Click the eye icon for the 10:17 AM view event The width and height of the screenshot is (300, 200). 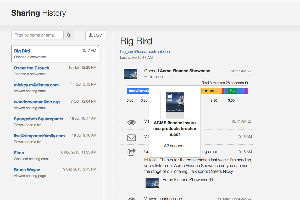pos(131,122)
